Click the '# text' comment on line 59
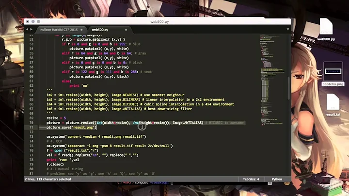 pos(146,72)
